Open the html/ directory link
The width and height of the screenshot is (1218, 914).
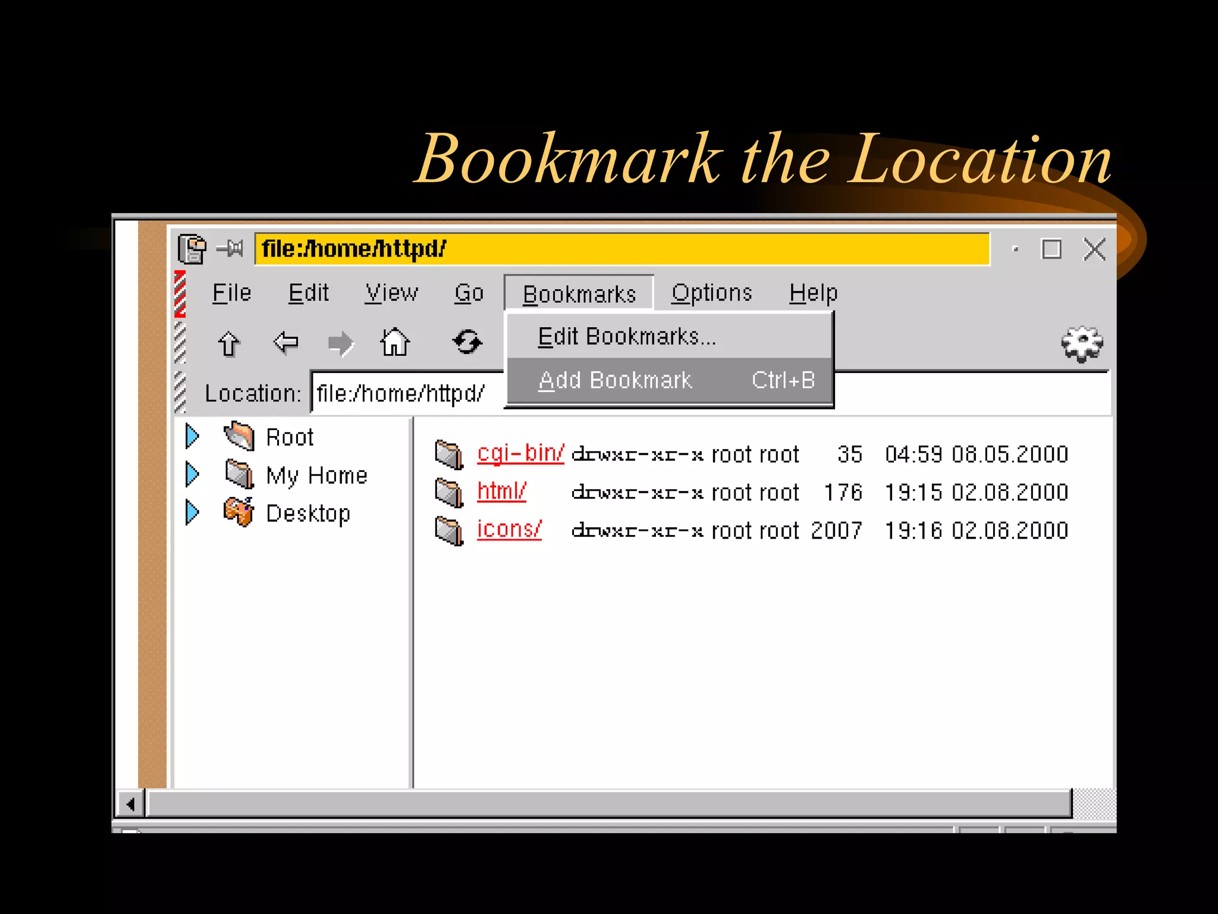pos(501,492)
